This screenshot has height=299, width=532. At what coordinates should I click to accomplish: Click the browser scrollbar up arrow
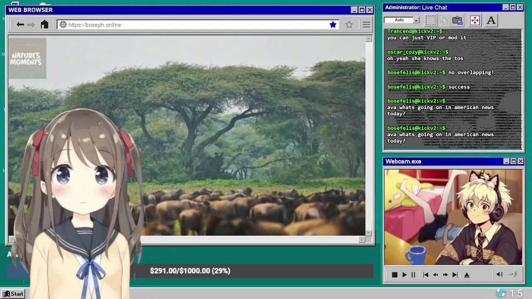pyautogui.click(x=369, y=39)
